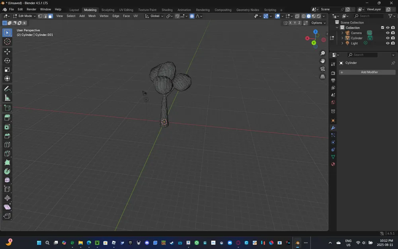Enable face select mode
The image size is (398, 249).
(x=51, y=16)
